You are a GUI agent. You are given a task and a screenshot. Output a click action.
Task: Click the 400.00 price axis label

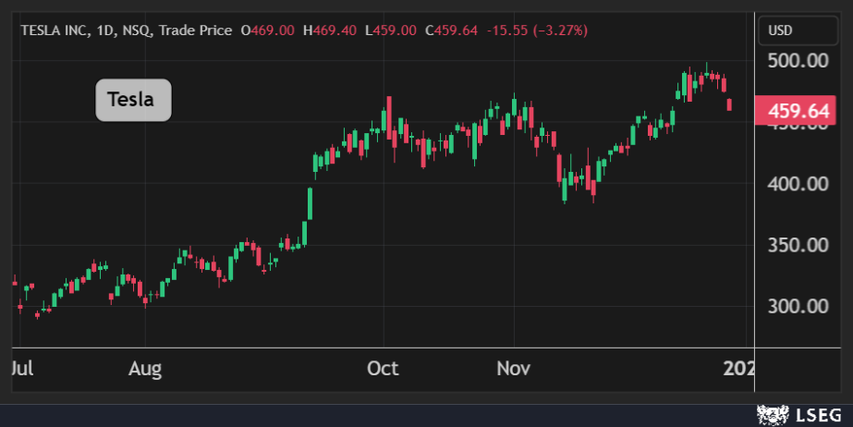797,183
